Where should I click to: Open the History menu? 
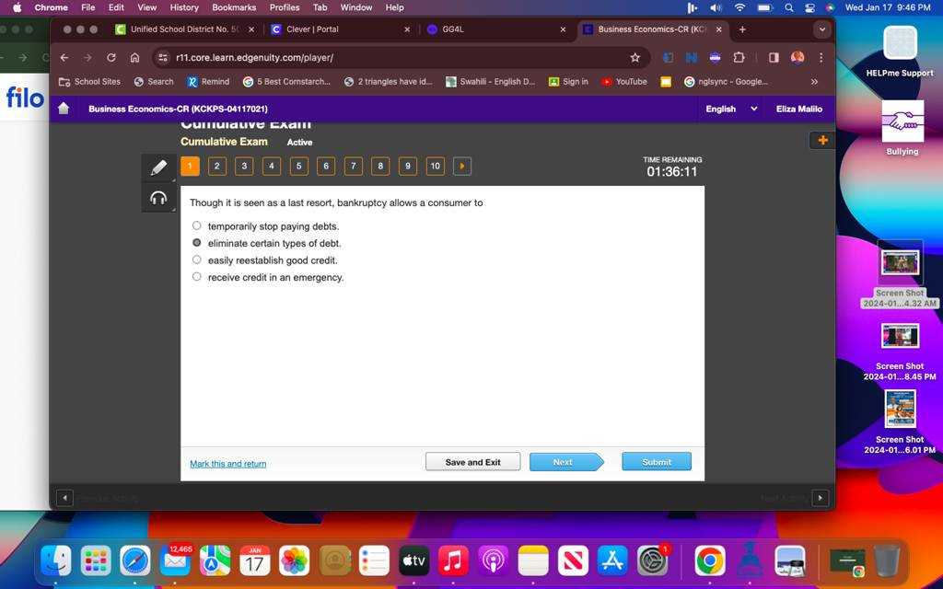pyautogui.click(x=184, y=7)
